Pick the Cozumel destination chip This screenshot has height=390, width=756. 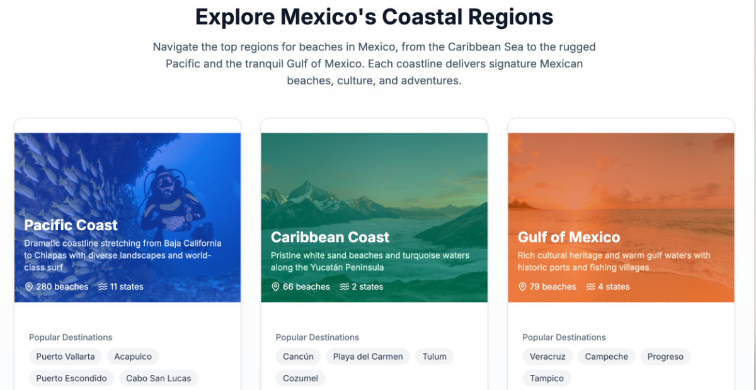tap(301, 378)
